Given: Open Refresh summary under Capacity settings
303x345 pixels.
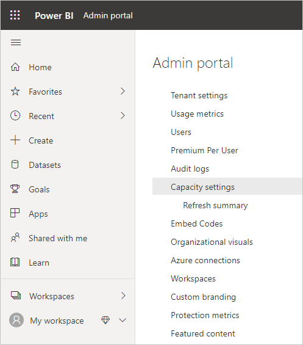Looking at the screenshot, I should 215,206.
